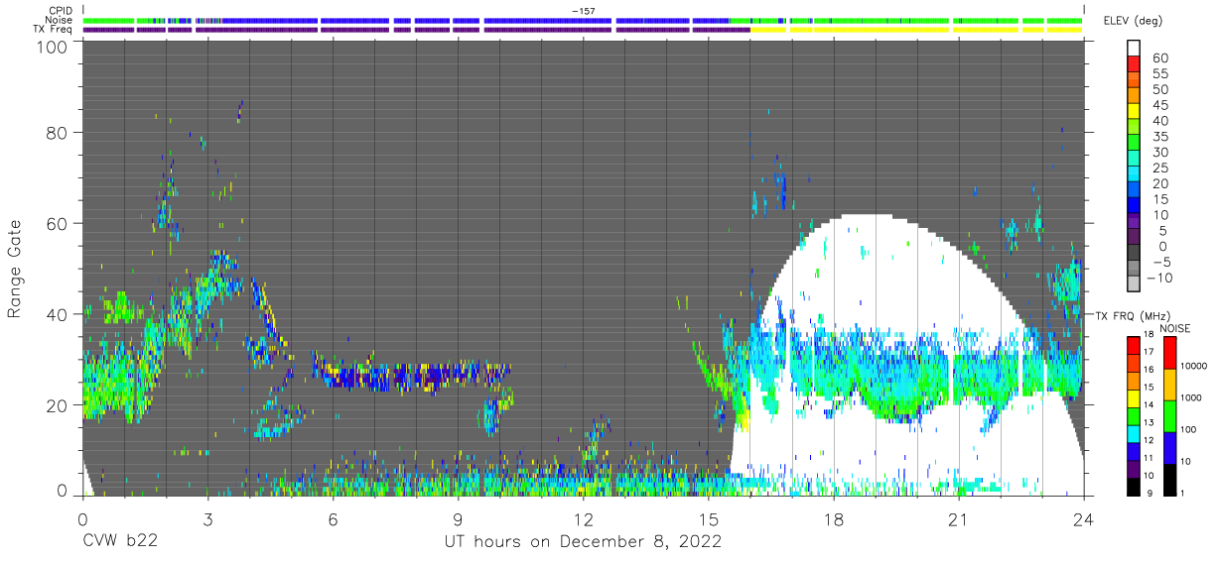This screenshot has width=1219, height=562.
Task: Click the CPID value -157 label
Action: (x=584, y=10)
